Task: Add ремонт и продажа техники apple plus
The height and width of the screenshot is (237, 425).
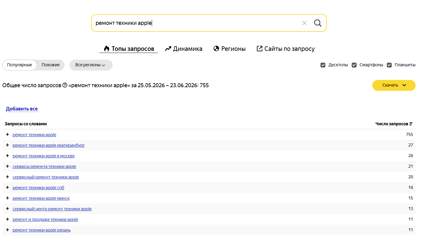Action: pyautogui.click(x=8, y=219)
